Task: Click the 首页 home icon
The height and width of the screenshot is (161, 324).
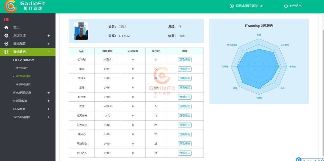Action: coord(6,28)
